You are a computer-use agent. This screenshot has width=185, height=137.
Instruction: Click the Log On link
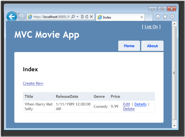coord(151,27)
